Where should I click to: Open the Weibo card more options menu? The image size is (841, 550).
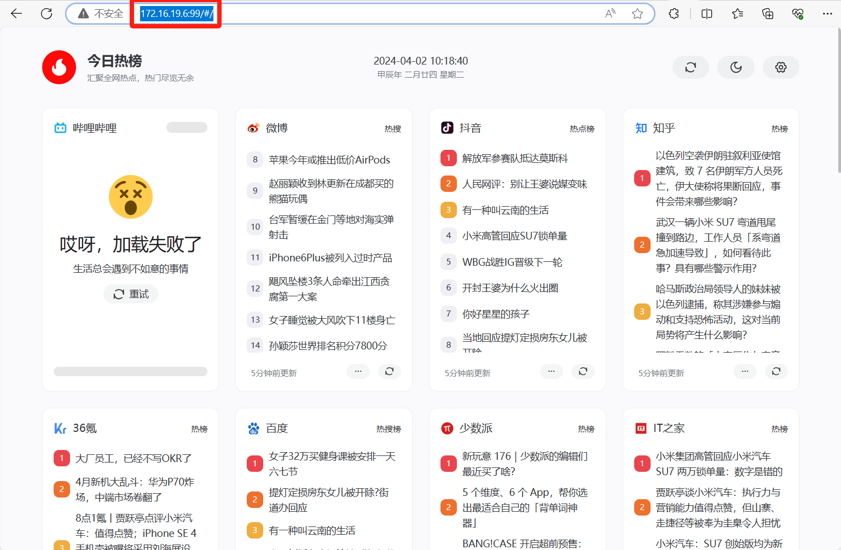(x=358, y=372)
